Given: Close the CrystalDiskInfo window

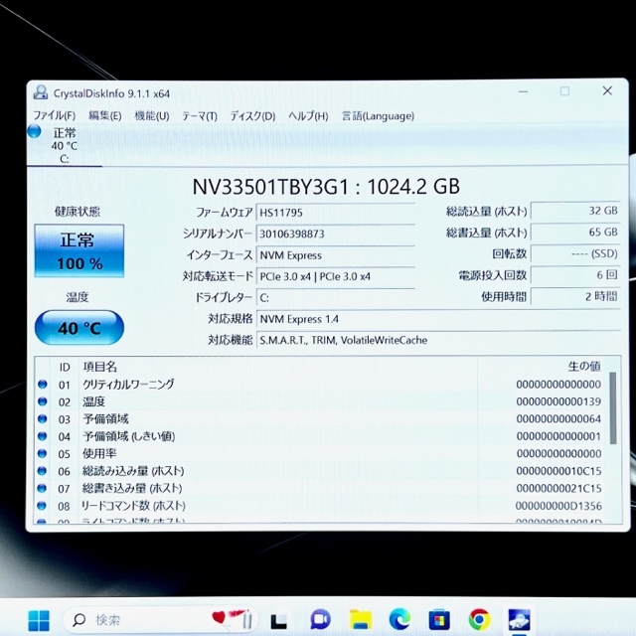Looking at the screenshot, I should tap(607, 90).
